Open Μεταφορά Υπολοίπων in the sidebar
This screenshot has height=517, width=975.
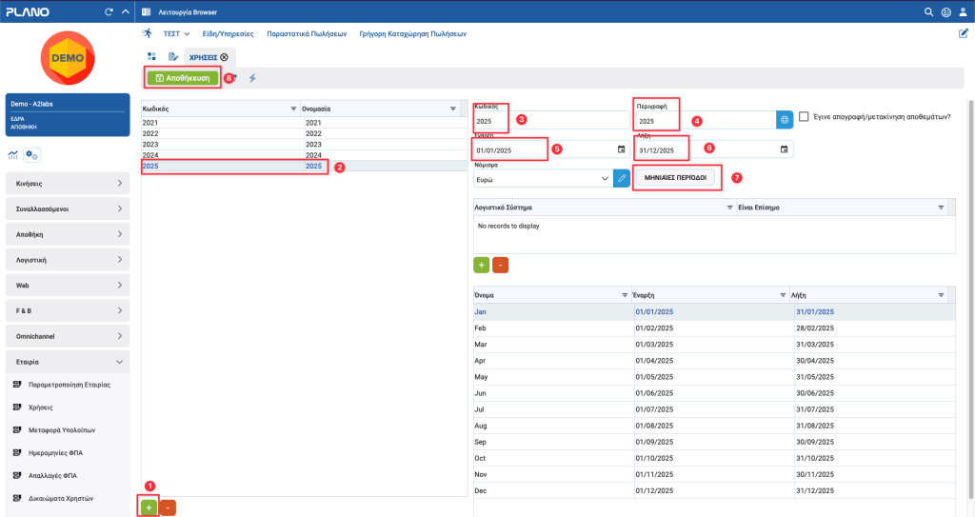pos(62,430)
